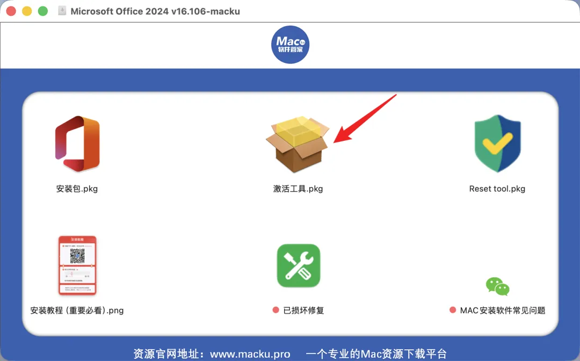Maximize window using the green button

43,11
